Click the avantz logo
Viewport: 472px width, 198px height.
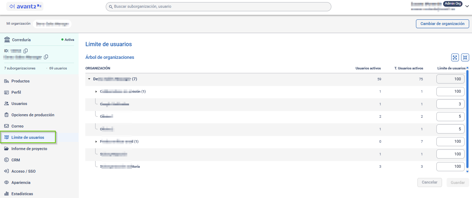[x=25, y=6]
